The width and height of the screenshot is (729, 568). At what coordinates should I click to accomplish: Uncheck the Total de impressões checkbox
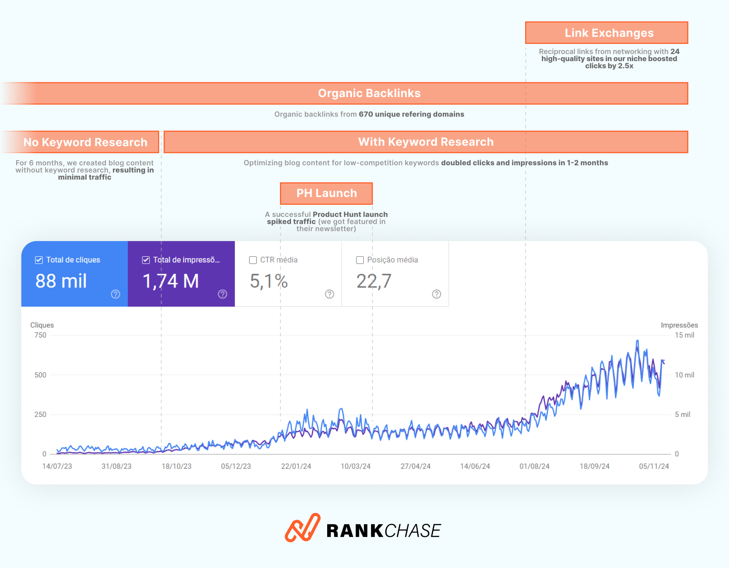pos(146,260)
